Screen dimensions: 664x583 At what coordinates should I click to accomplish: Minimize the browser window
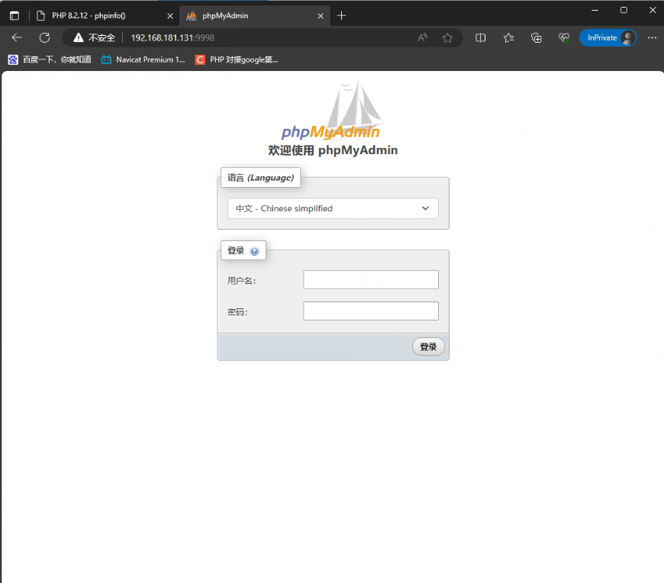click(x=595, y=10)
